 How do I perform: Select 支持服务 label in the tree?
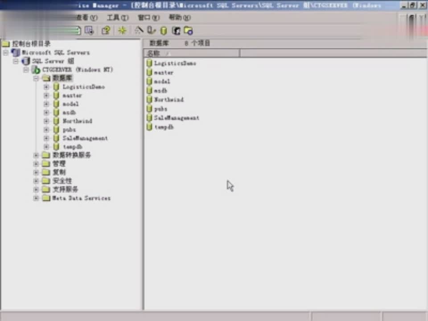tap(65, 189)
